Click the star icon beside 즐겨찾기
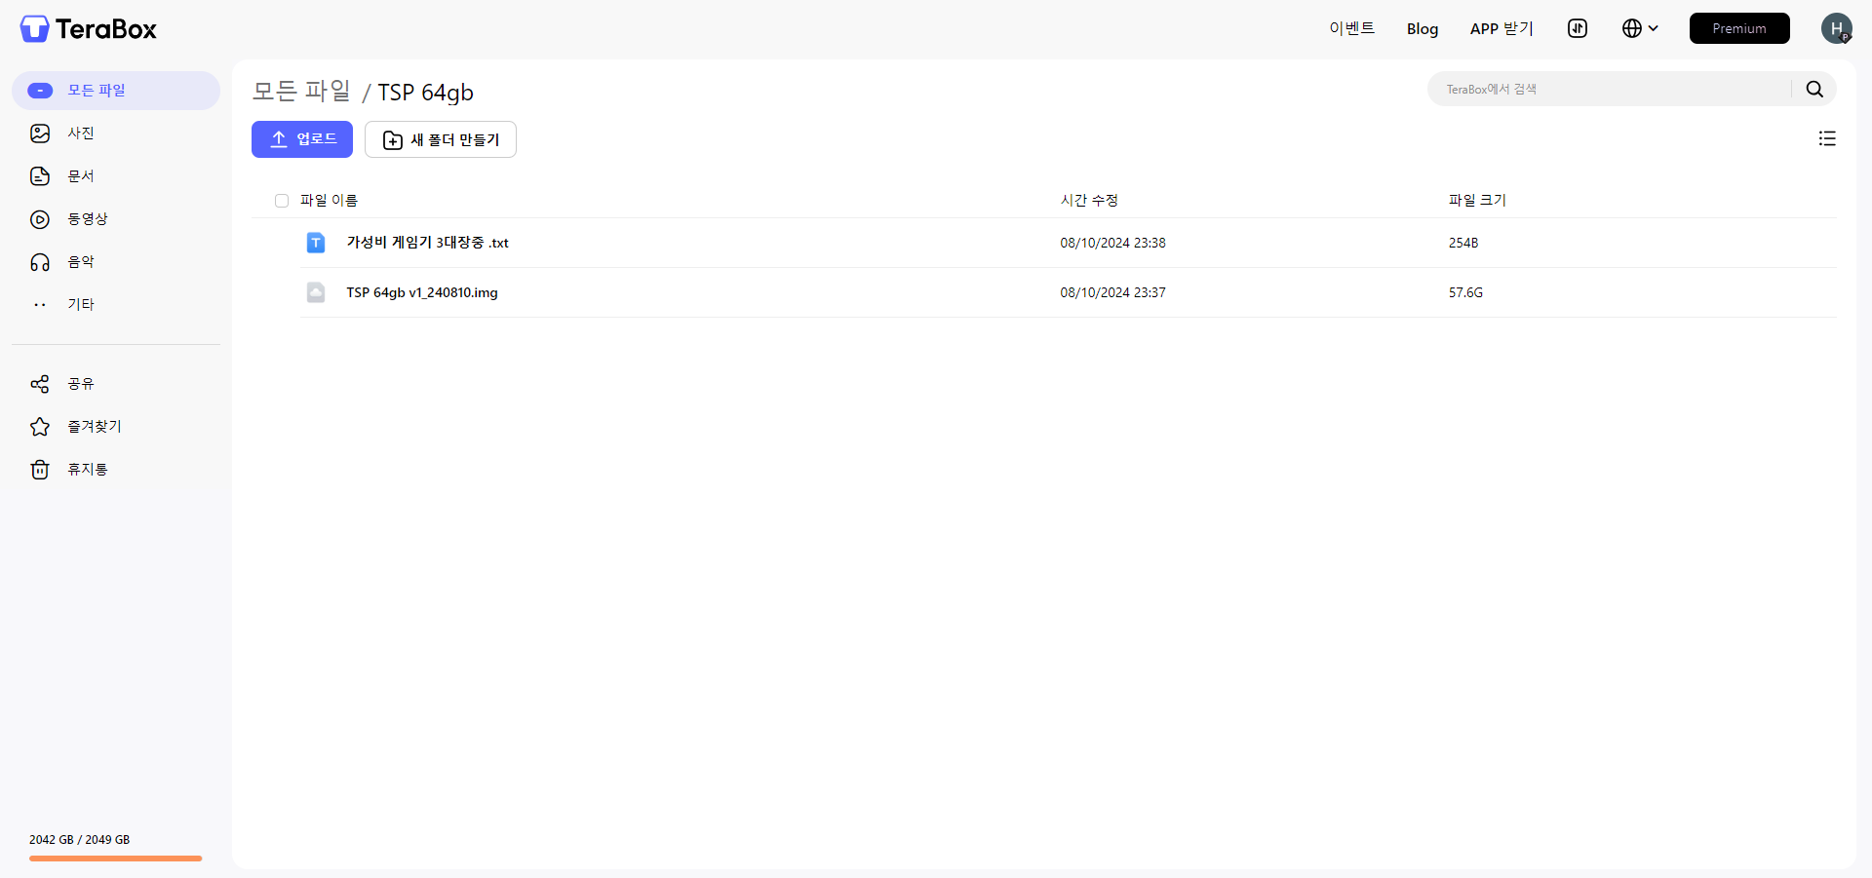Screen dimensions: 1872x878 pos(40,427)
